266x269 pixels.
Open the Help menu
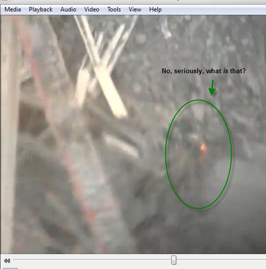point(155,9)
